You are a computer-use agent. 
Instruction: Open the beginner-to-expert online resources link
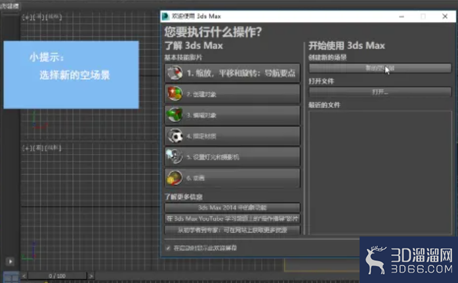click(x=232, y=230)
